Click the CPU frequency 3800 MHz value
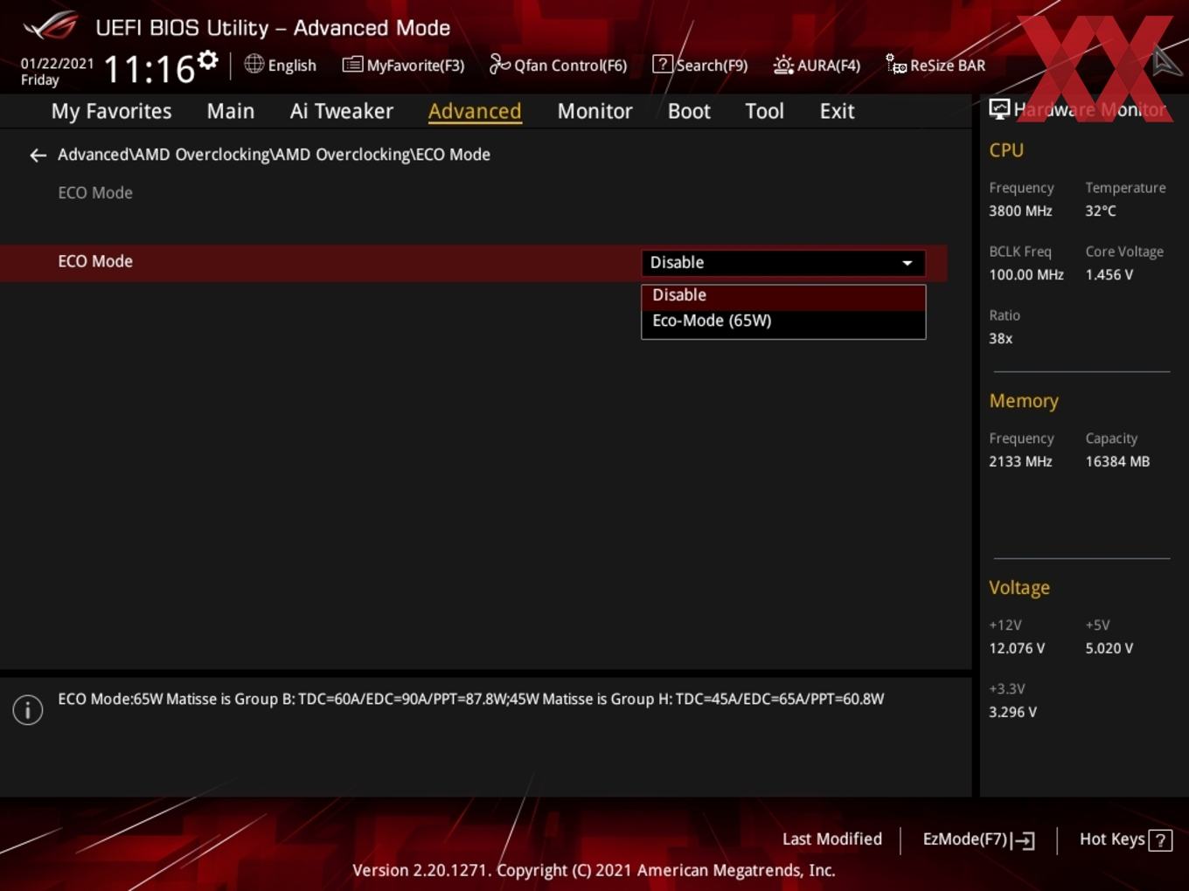 1020,211
